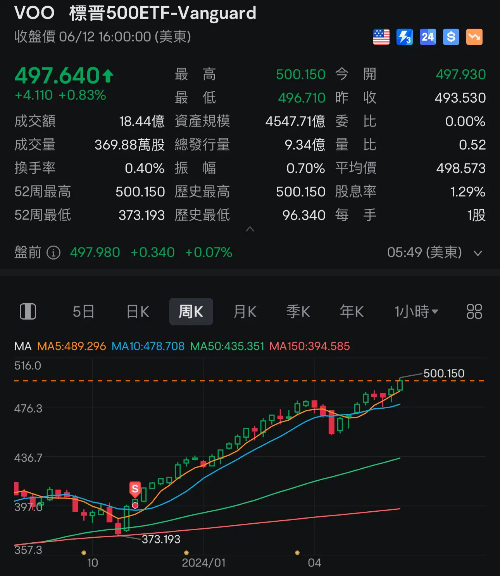Viewport: 500px width, 576px height.
Task: Tap the MA50:435.351 indicator value
Action: pyautogui.click(x=227, y=346)
